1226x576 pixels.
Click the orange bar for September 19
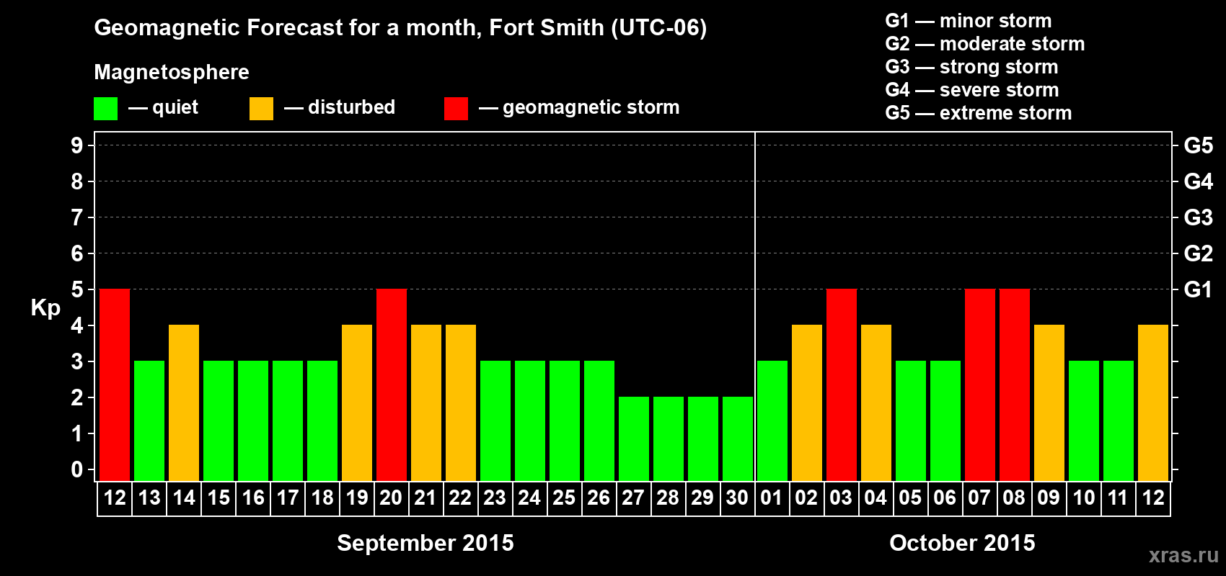click(357, 402)
